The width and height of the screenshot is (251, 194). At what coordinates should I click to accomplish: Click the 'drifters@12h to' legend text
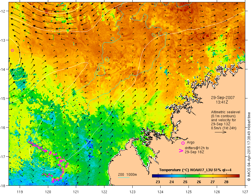(x=197, y=148)
